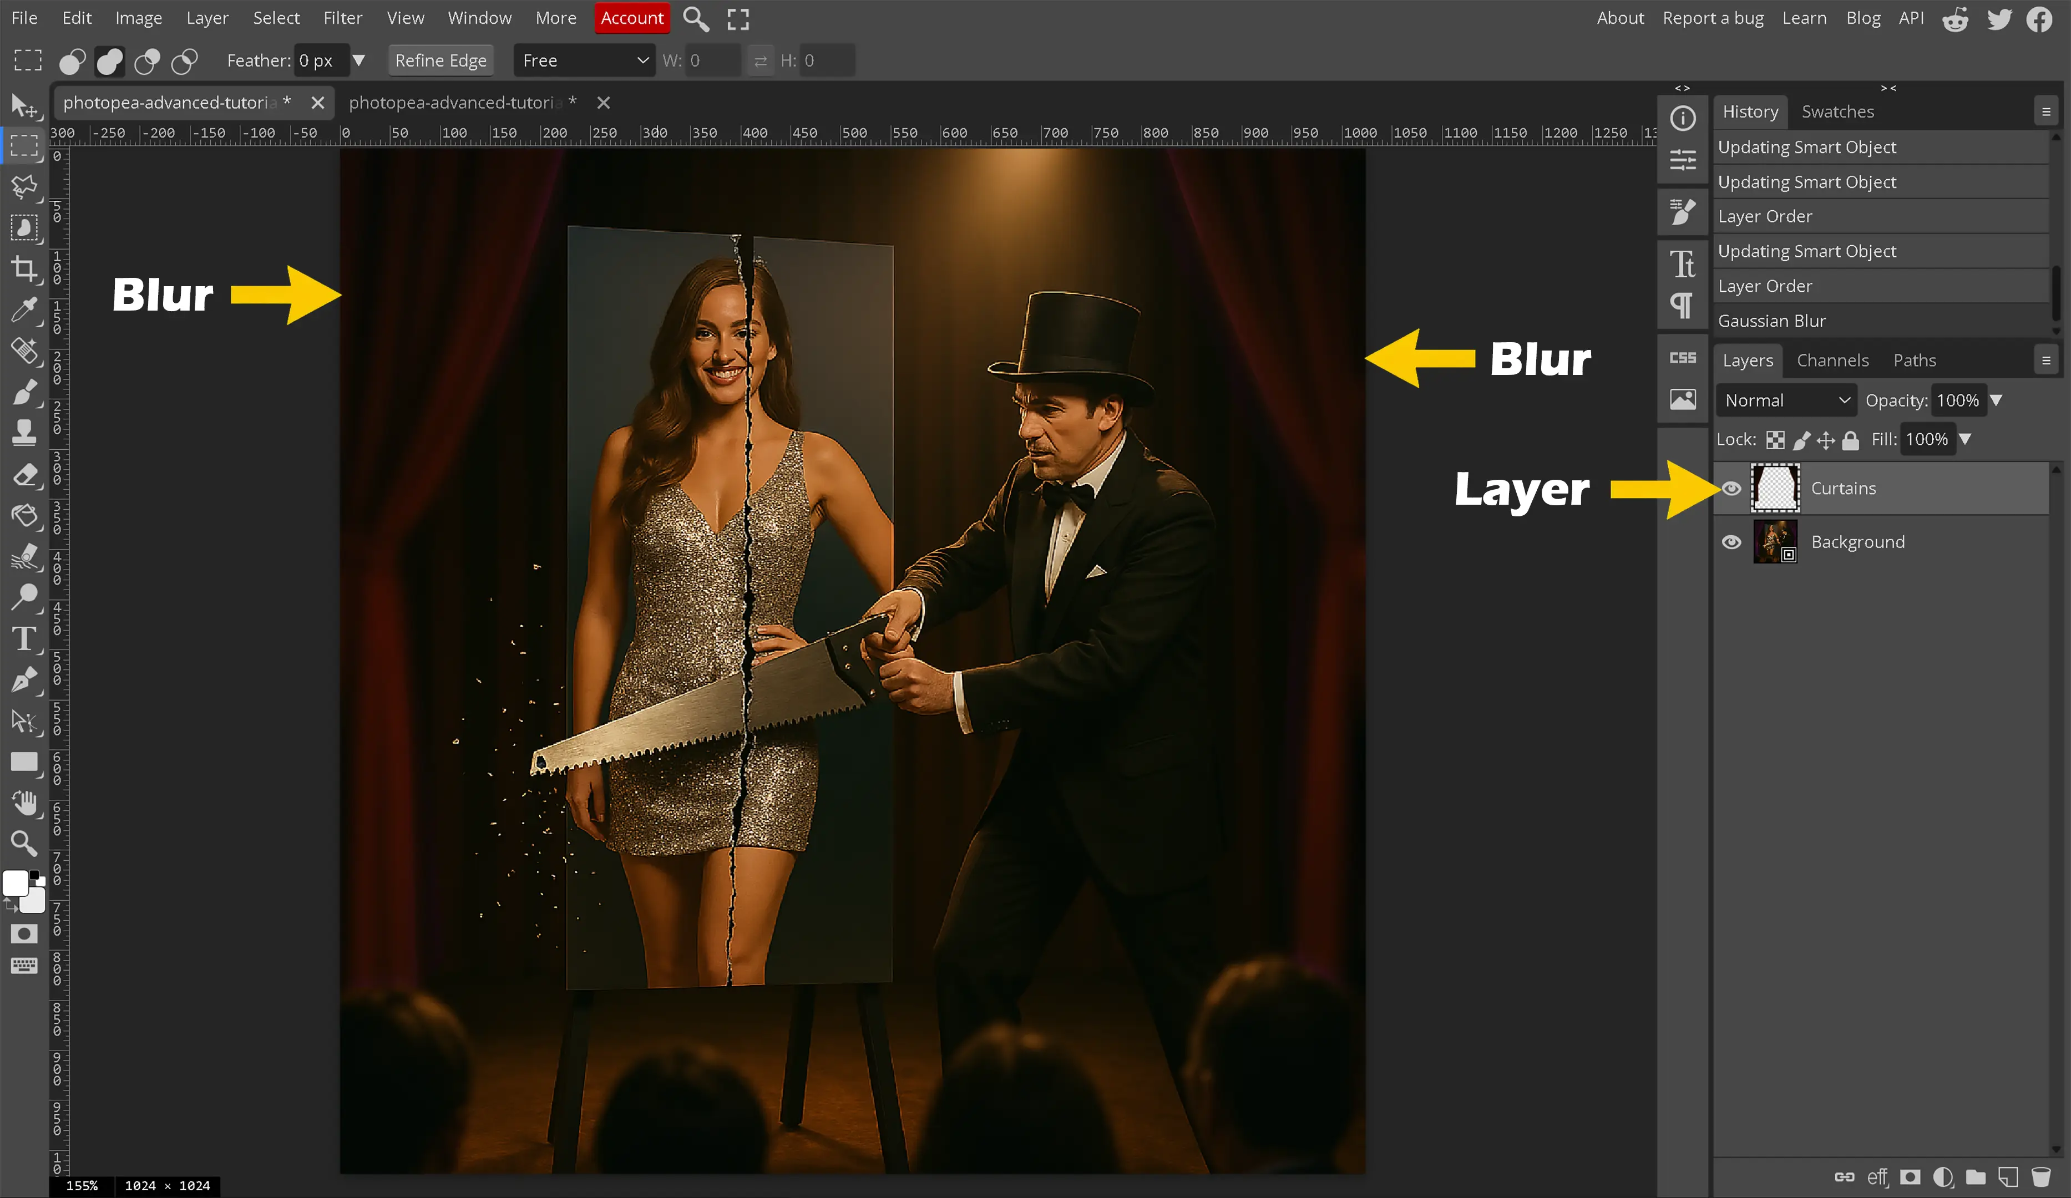Open the Info panel icon
The height and width of the screenshot is (1198, 2071).
(1682, 118)
